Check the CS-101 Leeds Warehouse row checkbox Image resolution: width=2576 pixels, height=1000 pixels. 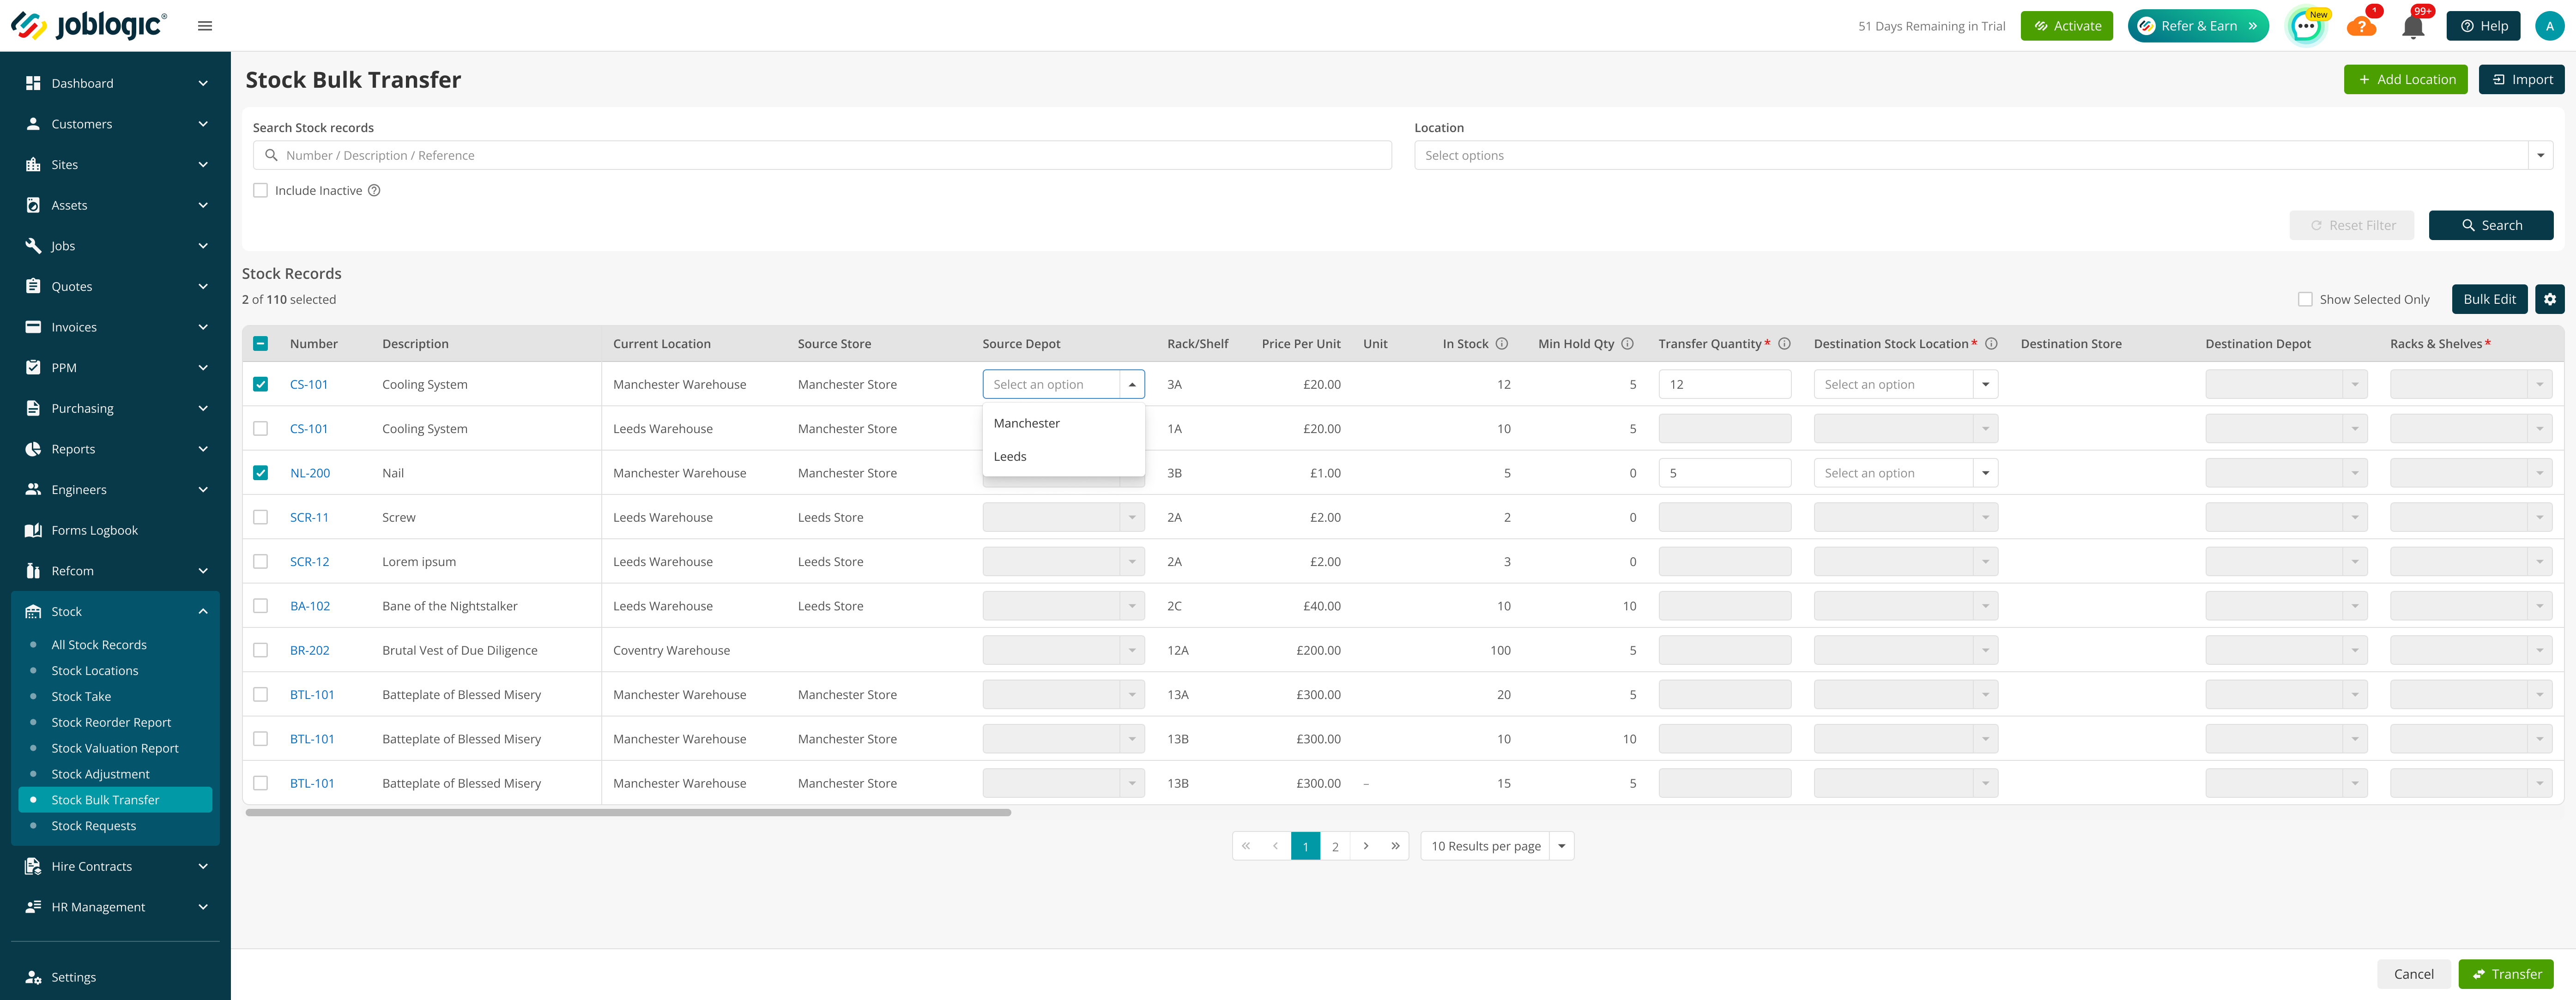click(x=260, y=429)
